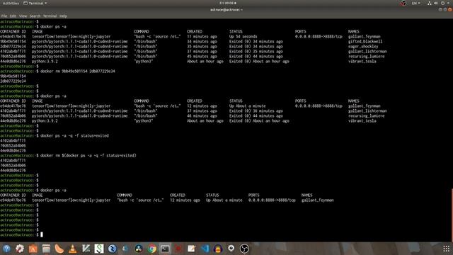Open the Cheese webcam app in dock
This screenshot has width=453, height=255.
click(x=231, y=249)
